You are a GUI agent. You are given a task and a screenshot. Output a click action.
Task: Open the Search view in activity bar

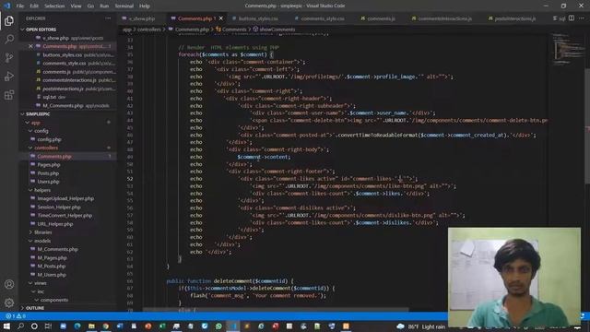click(9, 39)
